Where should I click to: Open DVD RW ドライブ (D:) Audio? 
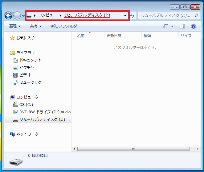point(45,112)
